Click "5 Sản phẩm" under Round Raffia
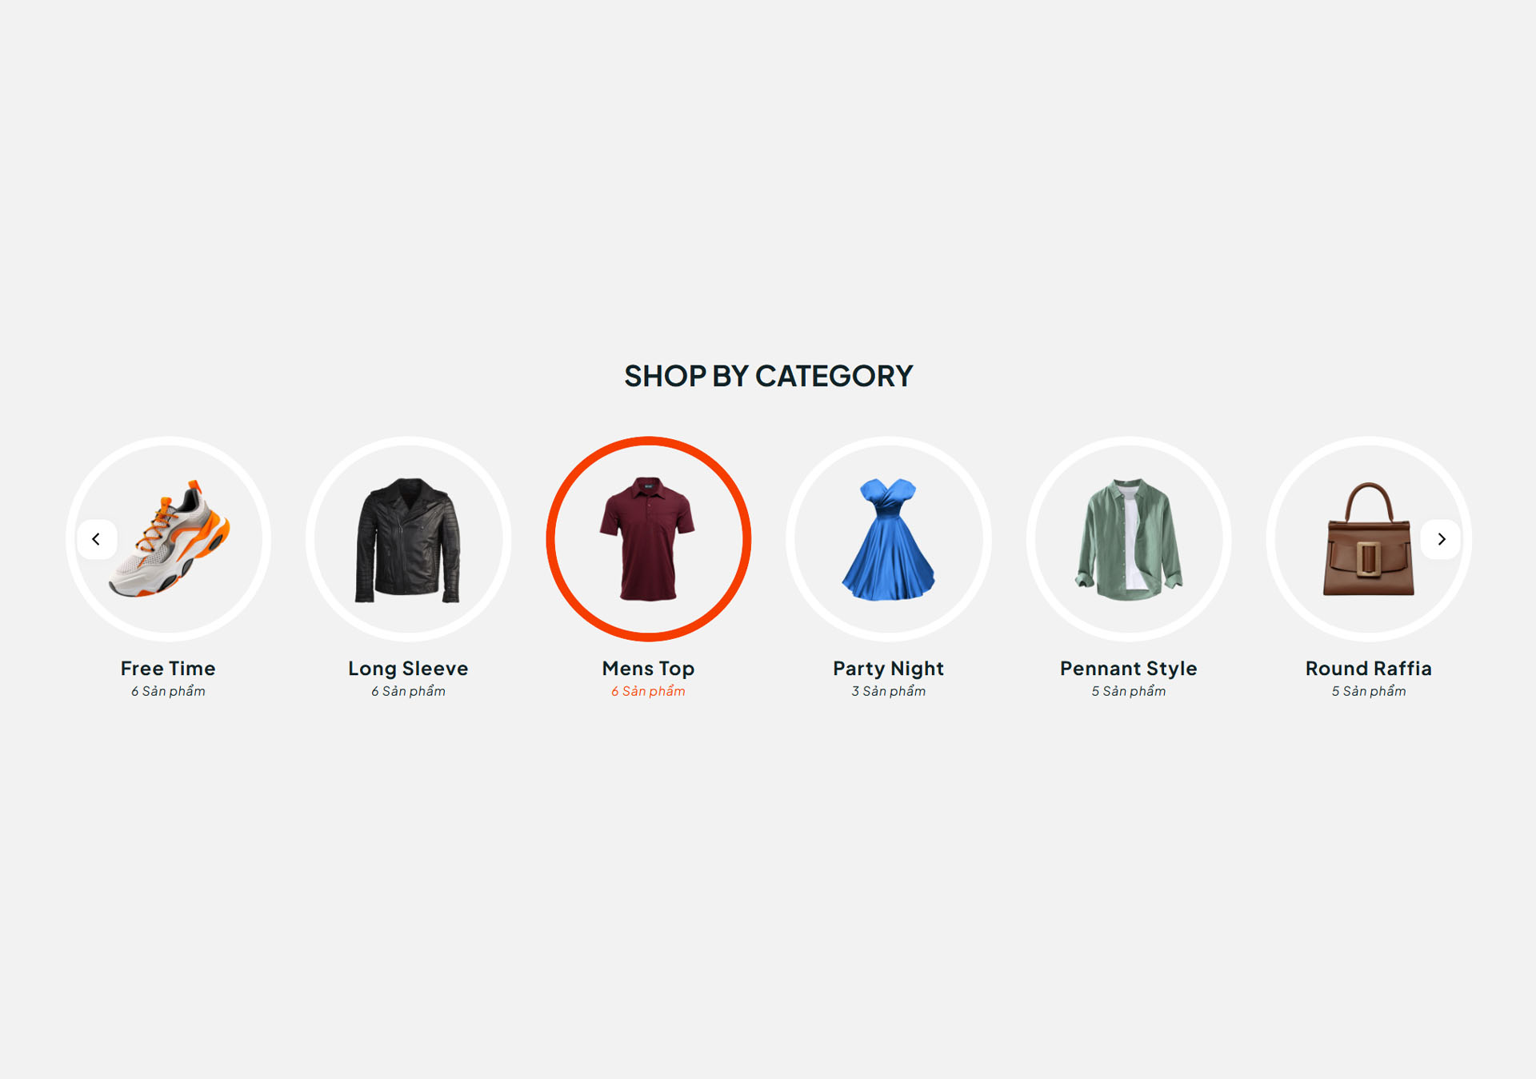Image resolution: width=1536 pixels, height=1079 pixels. (x=1369, y=691)
